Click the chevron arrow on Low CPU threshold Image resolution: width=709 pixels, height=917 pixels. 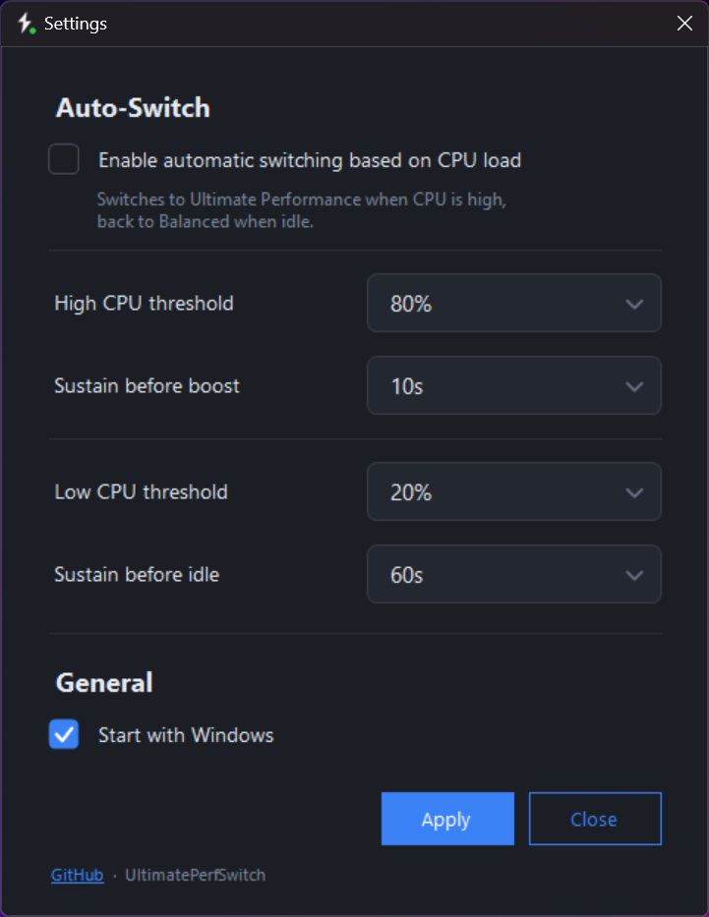coord(634,492)
